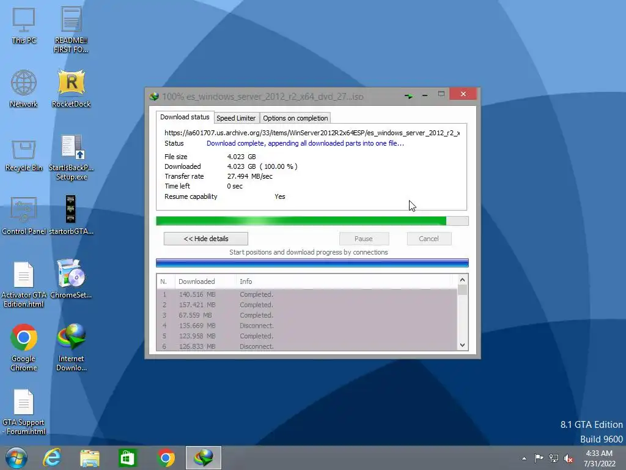Select connection row 3 with 67.559 MB

pyautogui.click(x=307, y=315)
